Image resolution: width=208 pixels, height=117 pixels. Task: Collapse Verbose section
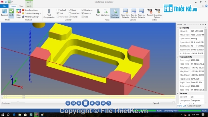(178, 93)
